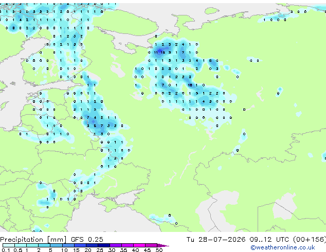Click legend scale label '45'
Screen dimensions: 326x252
(147, 250)
